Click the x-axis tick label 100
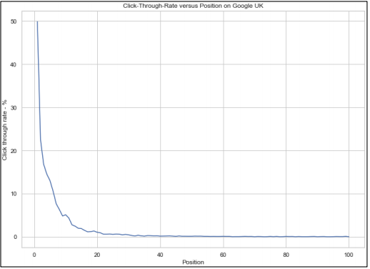 click(349, 255)
